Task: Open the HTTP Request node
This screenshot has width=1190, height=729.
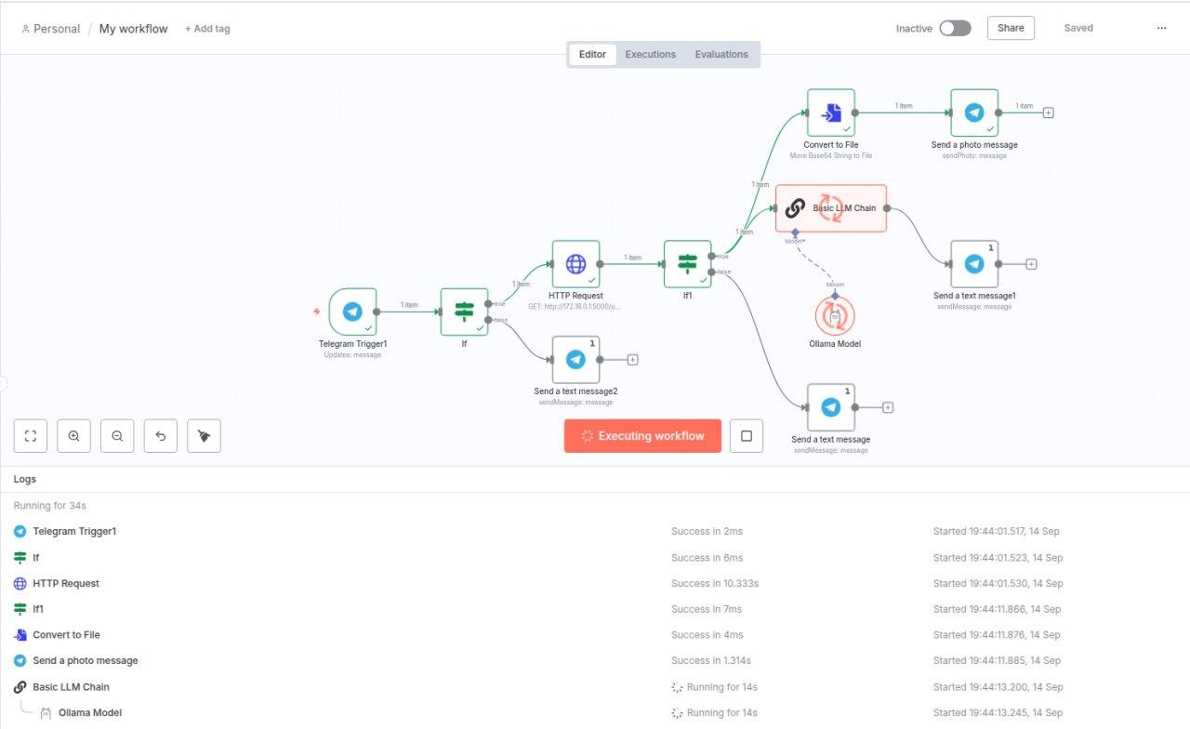Action: [575, 264]
